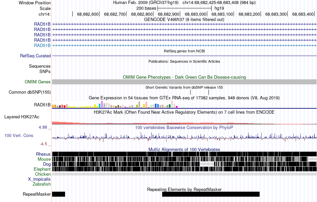Click the light-blue RAD51B intron arrow line
317x202 pixels.
coord(185,45)
